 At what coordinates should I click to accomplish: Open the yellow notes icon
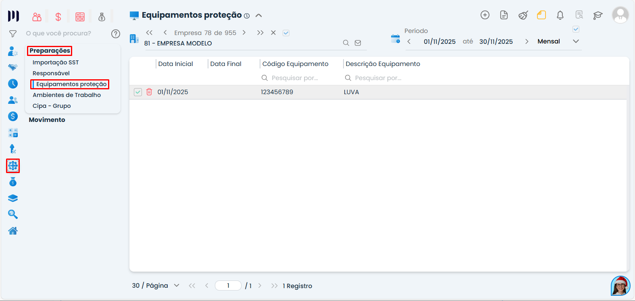pyautogui.click(x=541, y=15)
